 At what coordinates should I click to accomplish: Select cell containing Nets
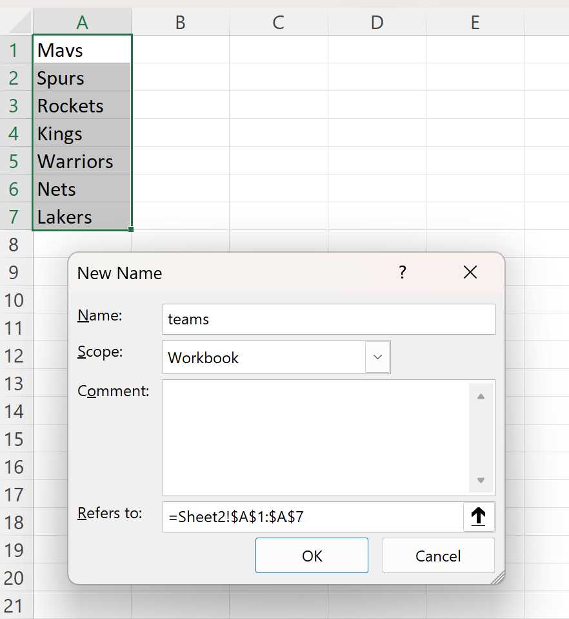point(82,188)
